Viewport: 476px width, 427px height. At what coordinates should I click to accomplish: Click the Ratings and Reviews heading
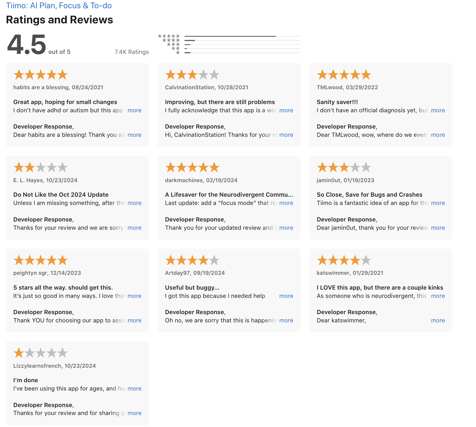tap(59, 20)
